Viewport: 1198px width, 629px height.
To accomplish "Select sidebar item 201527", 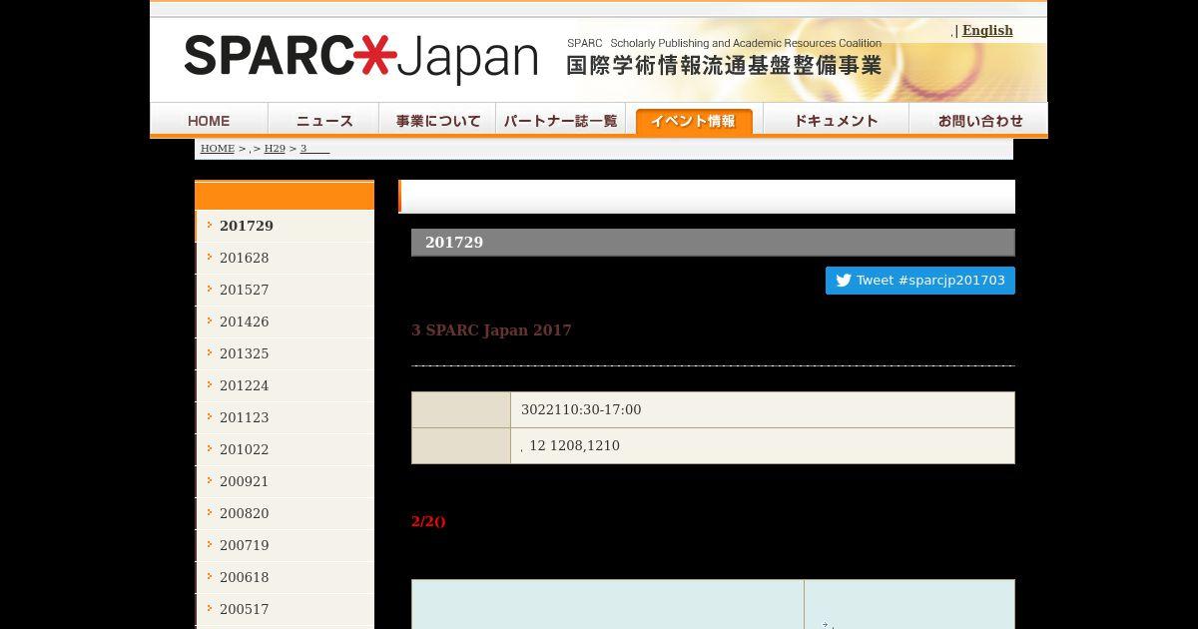I will (x=285, y=290).
